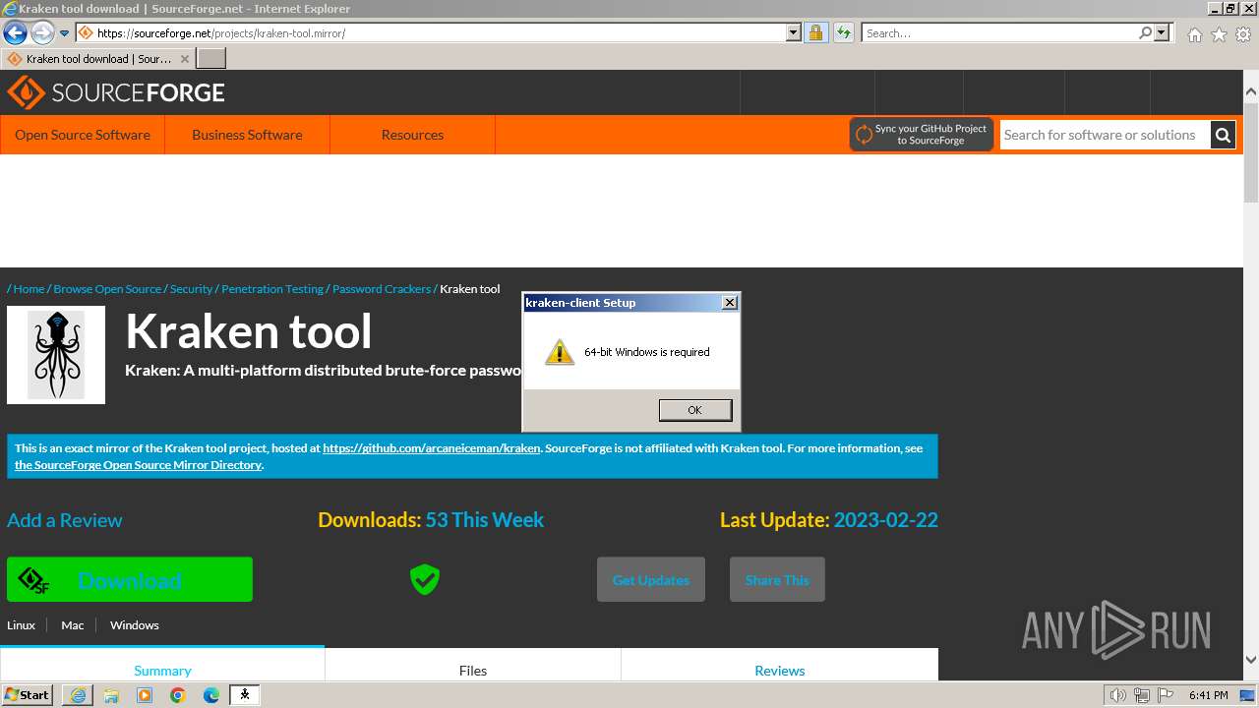Close the kraken-client Setup dialog
The image size is (1259, 708).
click(x=729, y=303)
